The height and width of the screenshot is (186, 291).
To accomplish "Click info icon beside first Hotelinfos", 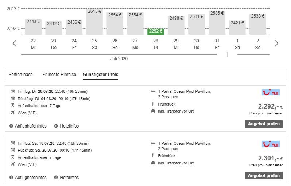I will [56, 126].
